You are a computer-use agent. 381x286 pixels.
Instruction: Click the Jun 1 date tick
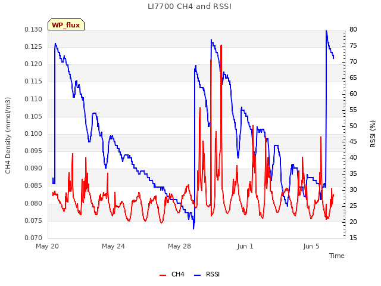pyautogui.click(x=245, y=246)
